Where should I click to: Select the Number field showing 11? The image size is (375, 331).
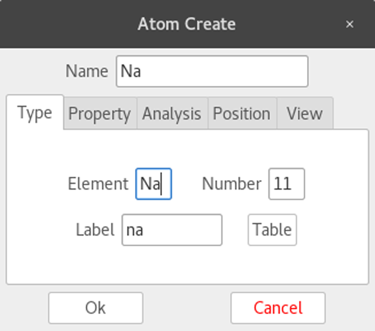click(286, 184)
